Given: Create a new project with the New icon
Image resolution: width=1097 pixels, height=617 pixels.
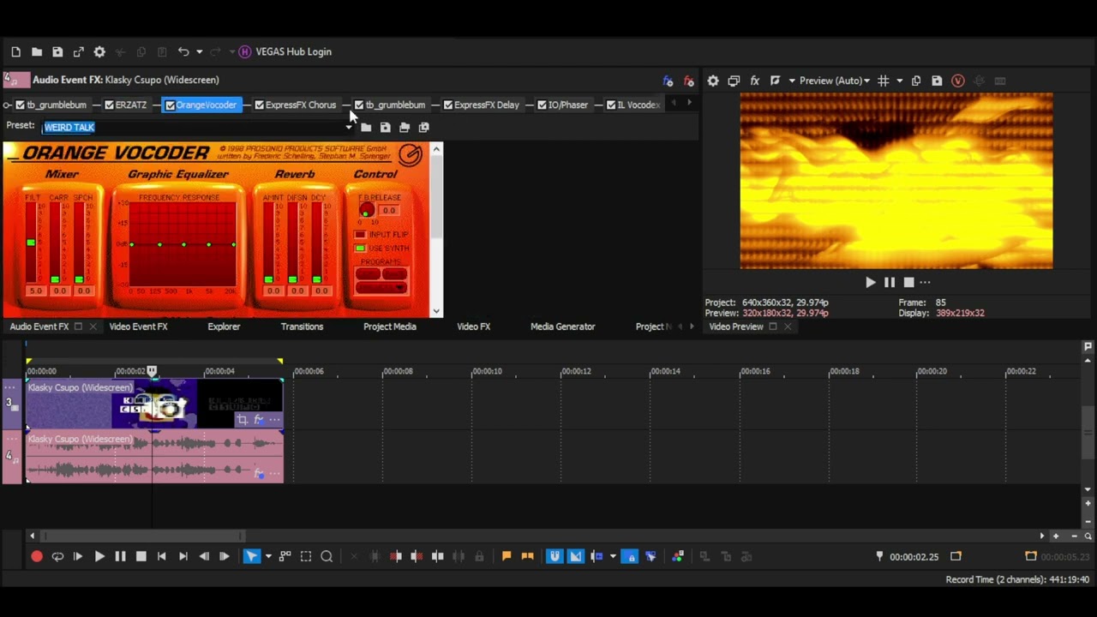Looking at the screenshot, I should click(15, 52).
